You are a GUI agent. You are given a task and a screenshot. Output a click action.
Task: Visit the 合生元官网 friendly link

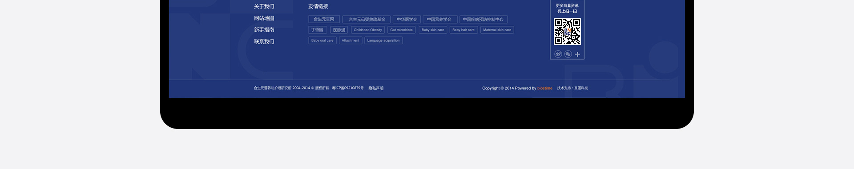324,19
